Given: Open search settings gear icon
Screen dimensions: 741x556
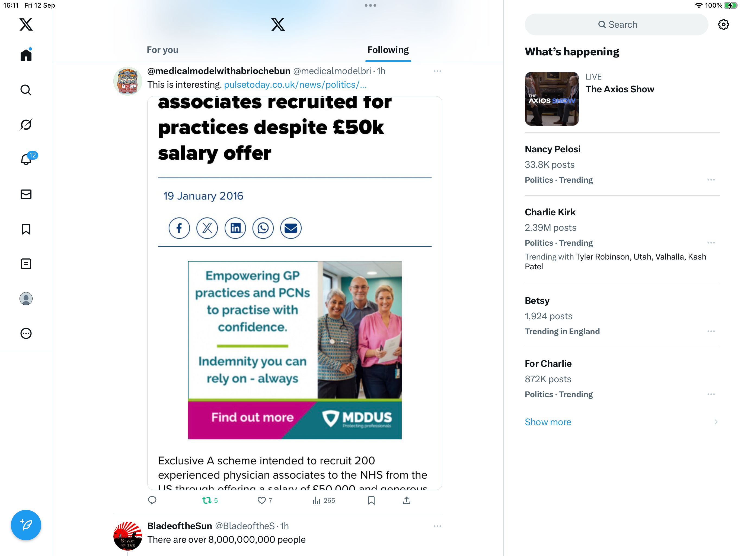Looking at the screenshot, I should point(723,24).
